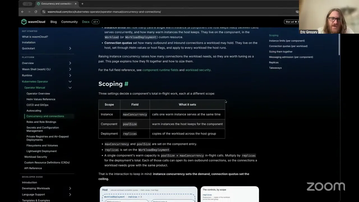This screenshot has height=202, width=359.
Task: Expand the Developing Workloads section
Action: tap(70, 188)
